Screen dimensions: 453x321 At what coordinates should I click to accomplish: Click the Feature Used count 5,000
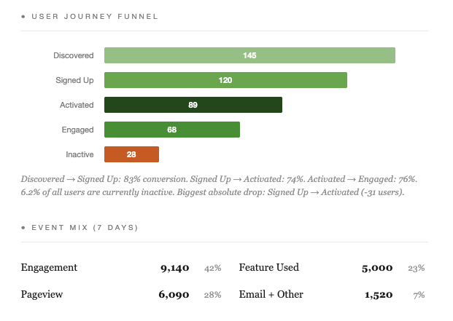coord(377,268)
